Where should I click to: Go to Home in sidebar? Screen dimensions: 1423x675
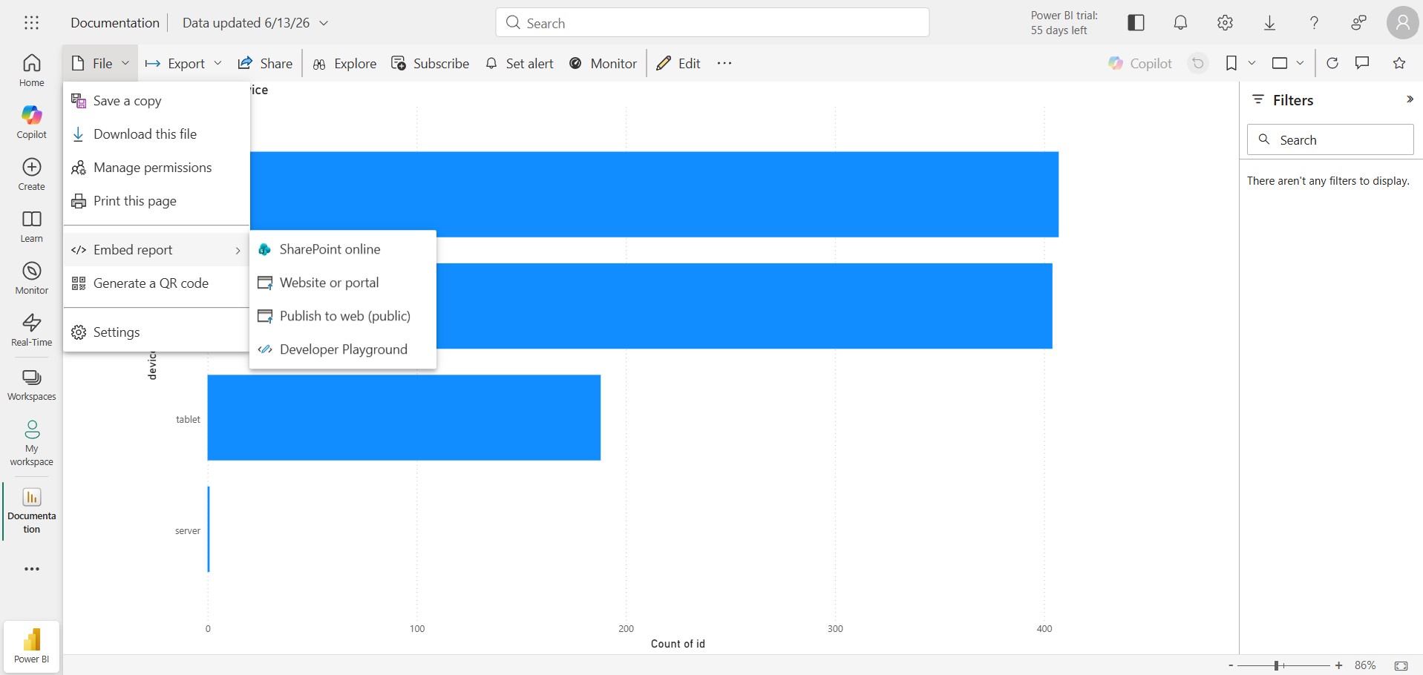(31, 70)
